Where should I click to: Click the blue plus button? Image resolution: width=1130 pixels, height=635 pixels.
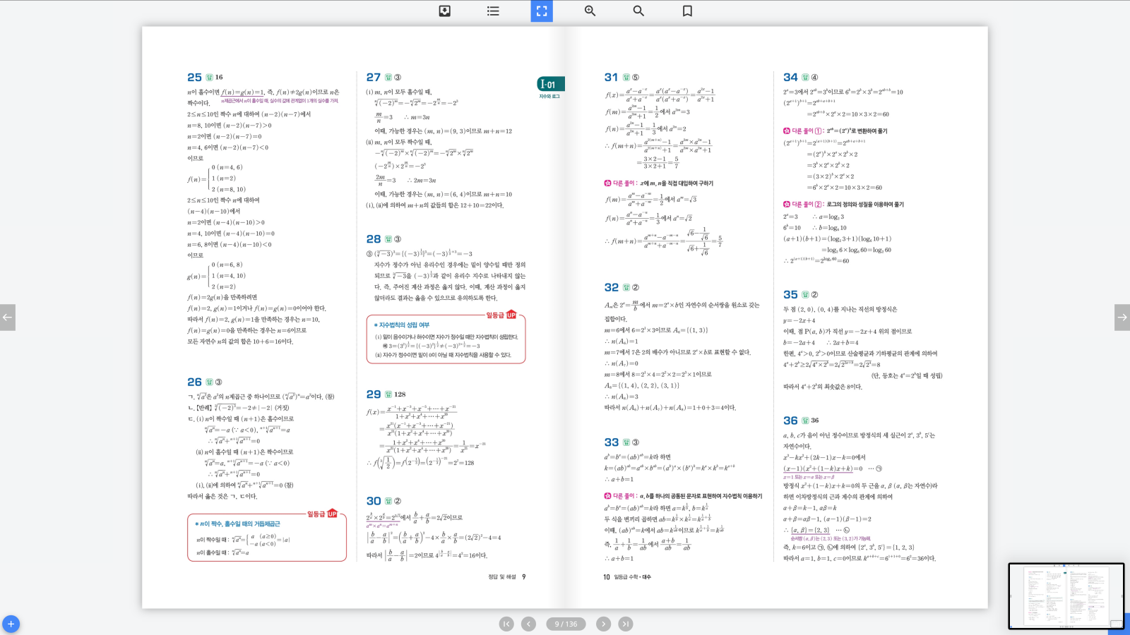tap(11, 624)
